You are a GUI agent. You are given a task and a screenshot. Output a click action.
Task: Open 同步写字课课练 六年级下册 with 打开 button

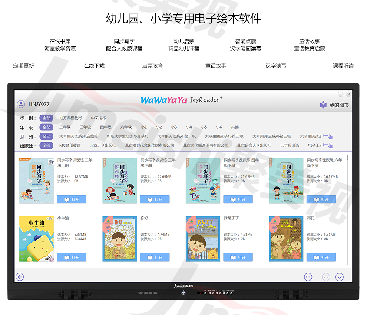321,199
